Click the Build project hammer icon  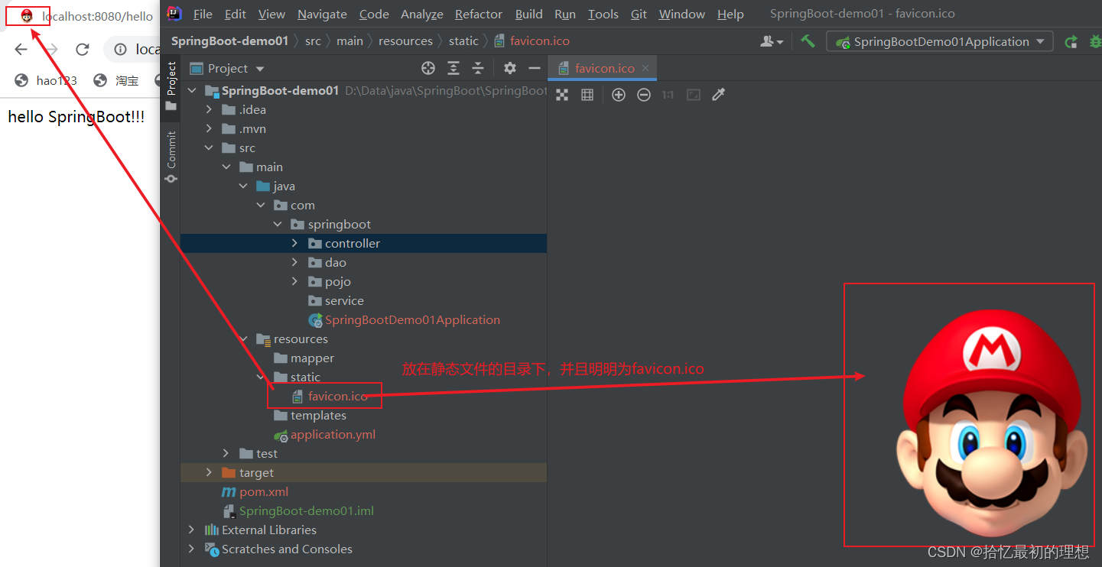click(808, 41)
